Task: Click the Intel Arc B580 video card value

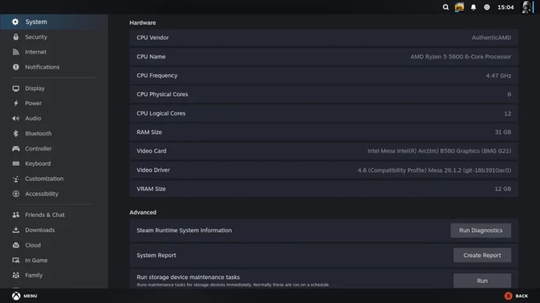Action: pyautogui.click(x=439, y=151)
